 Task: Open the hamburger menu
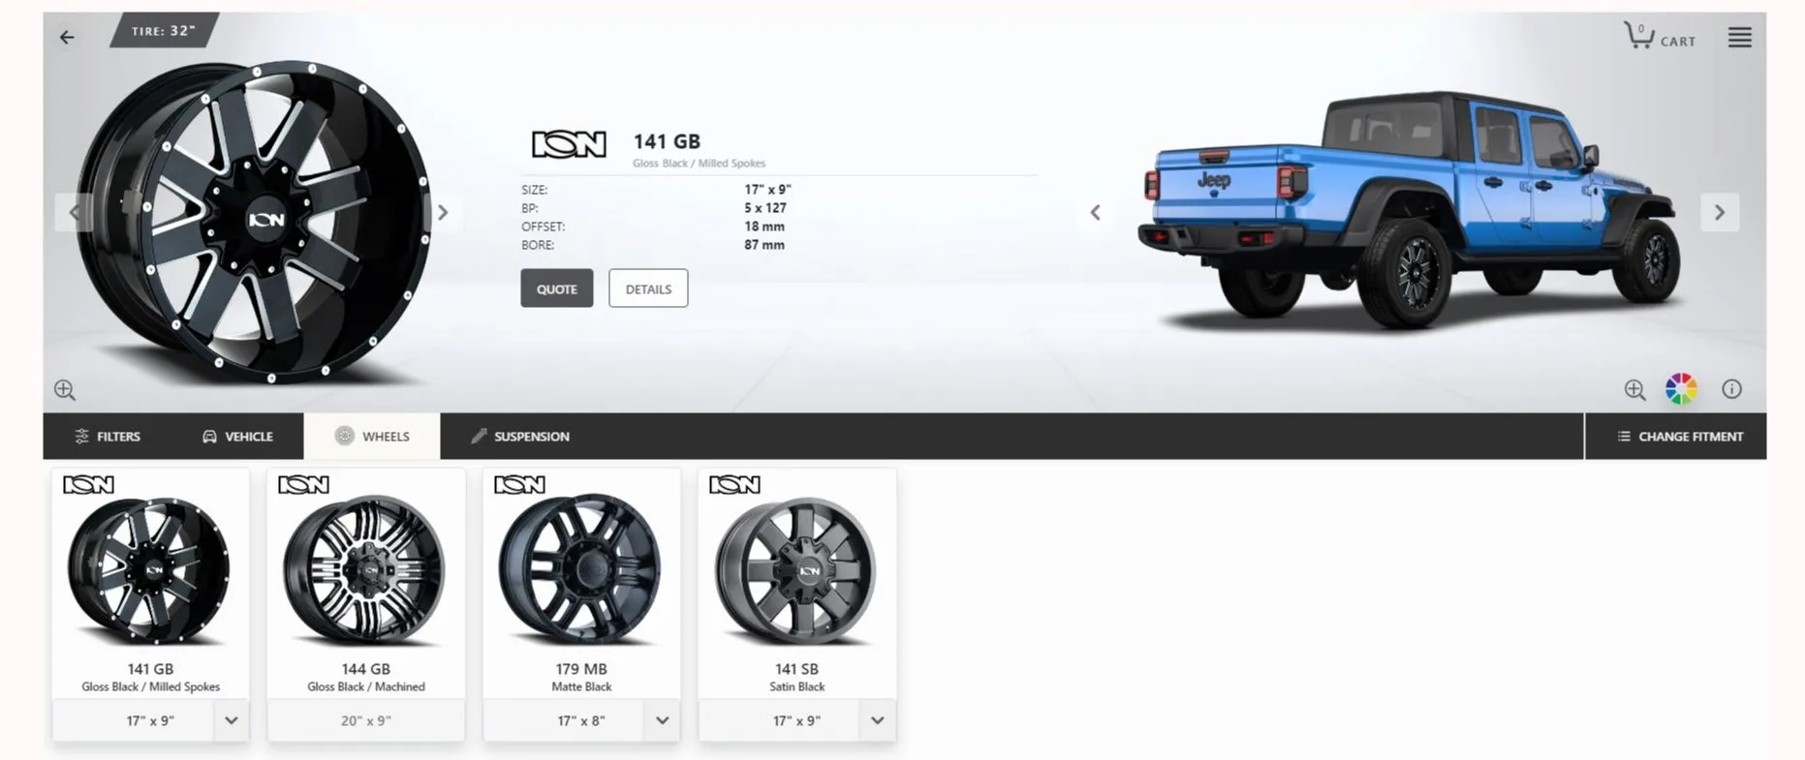coord(1739,38)
